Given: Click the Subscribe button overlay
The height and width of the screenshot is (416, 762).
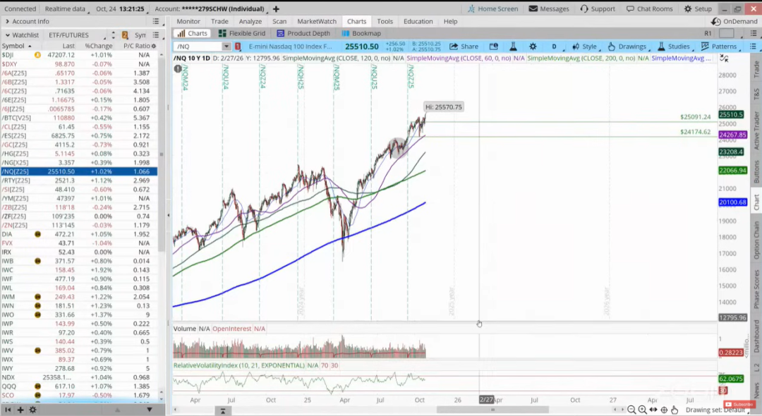Looking at the screenshot, I should (x=739, y=404).
